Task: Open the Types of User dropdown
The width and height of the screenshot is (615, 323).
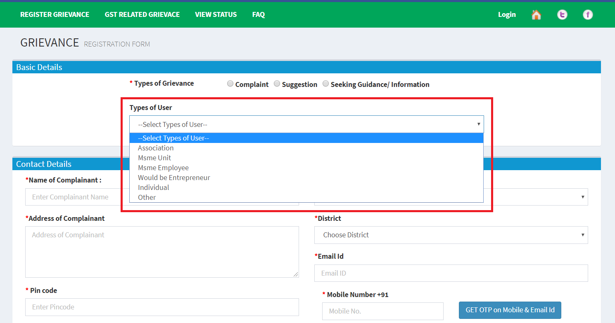Action: pyautogui.click(x=306, y=124)
